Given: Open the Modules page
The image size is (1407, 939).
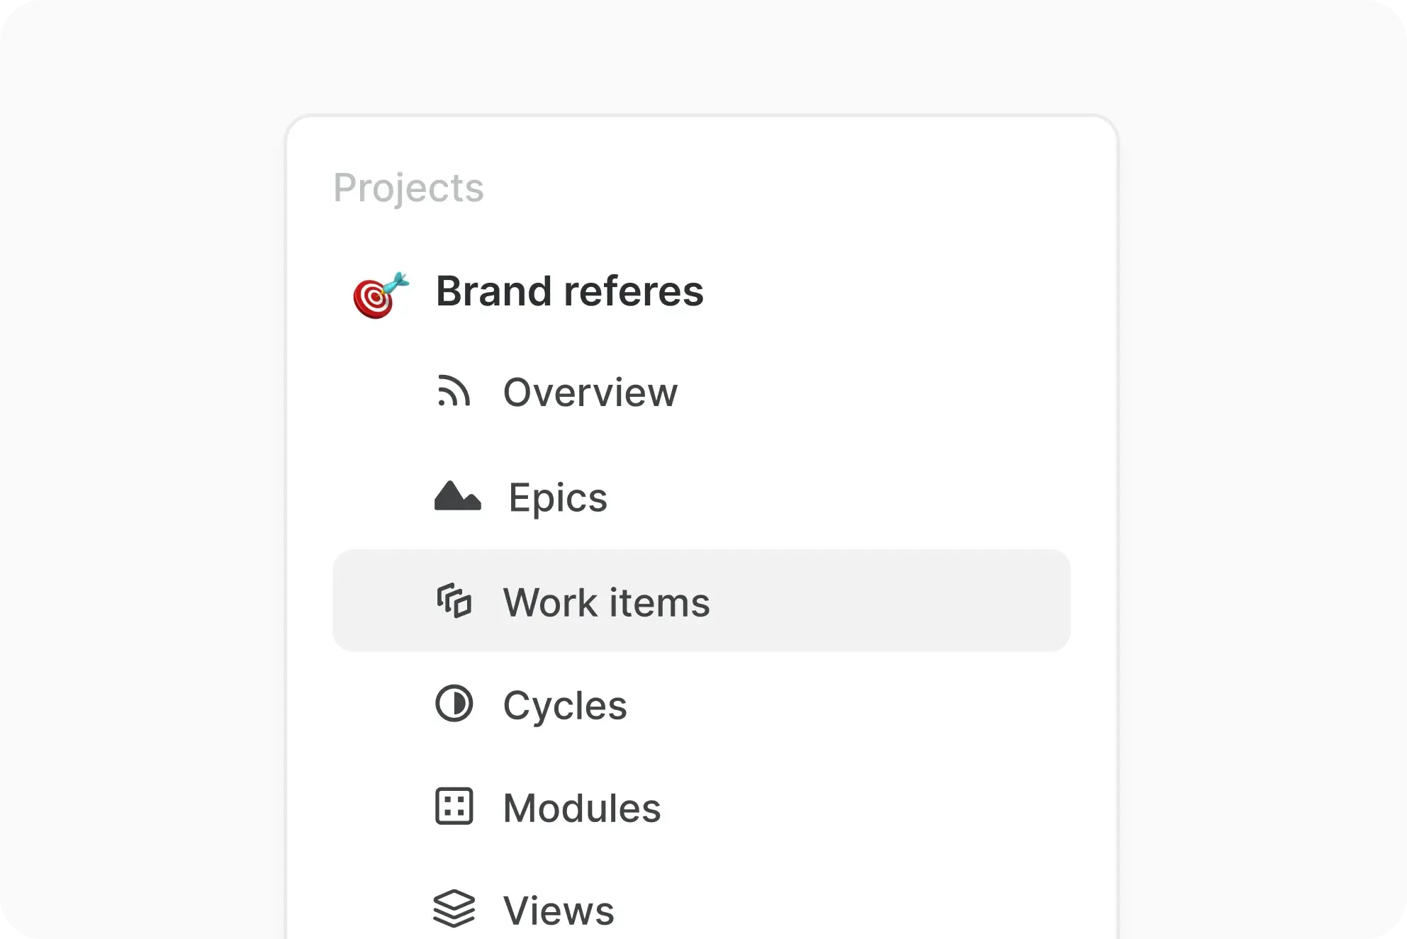Looking at the screenshot, I should (x=581, y=807).
